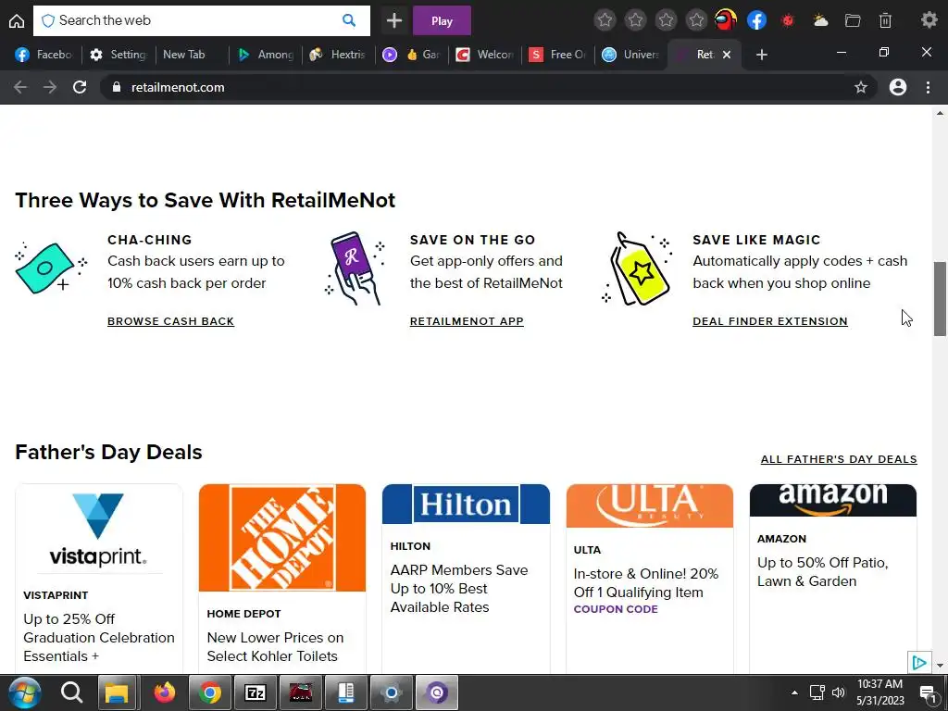This screenshot has height=711, width=948.
Task: Click the page vertical scrollbar thumb
Action: coord(940,299)
